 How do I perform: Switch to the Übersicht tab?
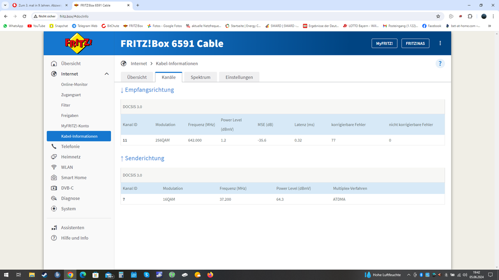tap(137, 77)
